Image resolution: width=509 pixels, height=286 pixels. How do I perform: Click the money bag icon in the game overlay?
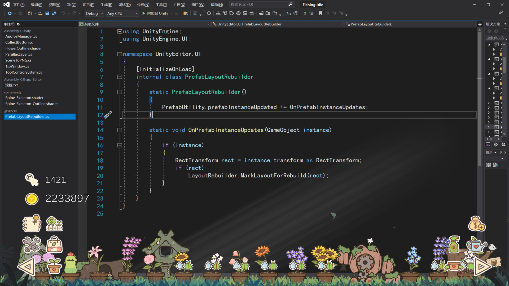click(x=477, y=224)
